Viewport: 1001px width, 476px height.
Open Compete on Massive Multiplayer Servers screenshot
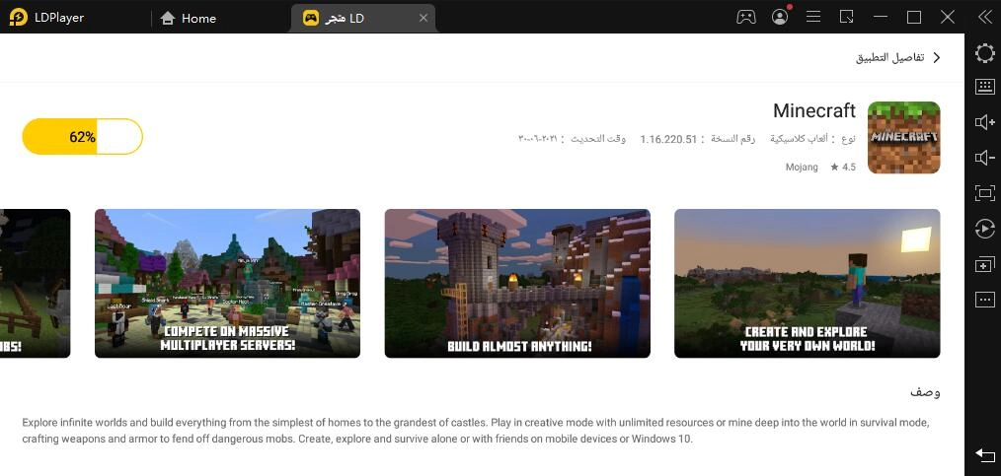(x=227, y=284)
